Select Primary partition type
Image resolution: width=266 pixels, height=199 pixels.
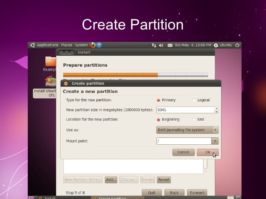point(166,100)
